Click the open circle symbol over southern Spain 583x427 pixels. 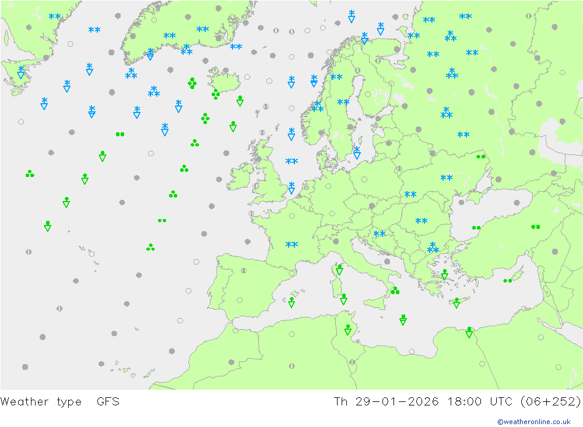(x=240, y=300)
